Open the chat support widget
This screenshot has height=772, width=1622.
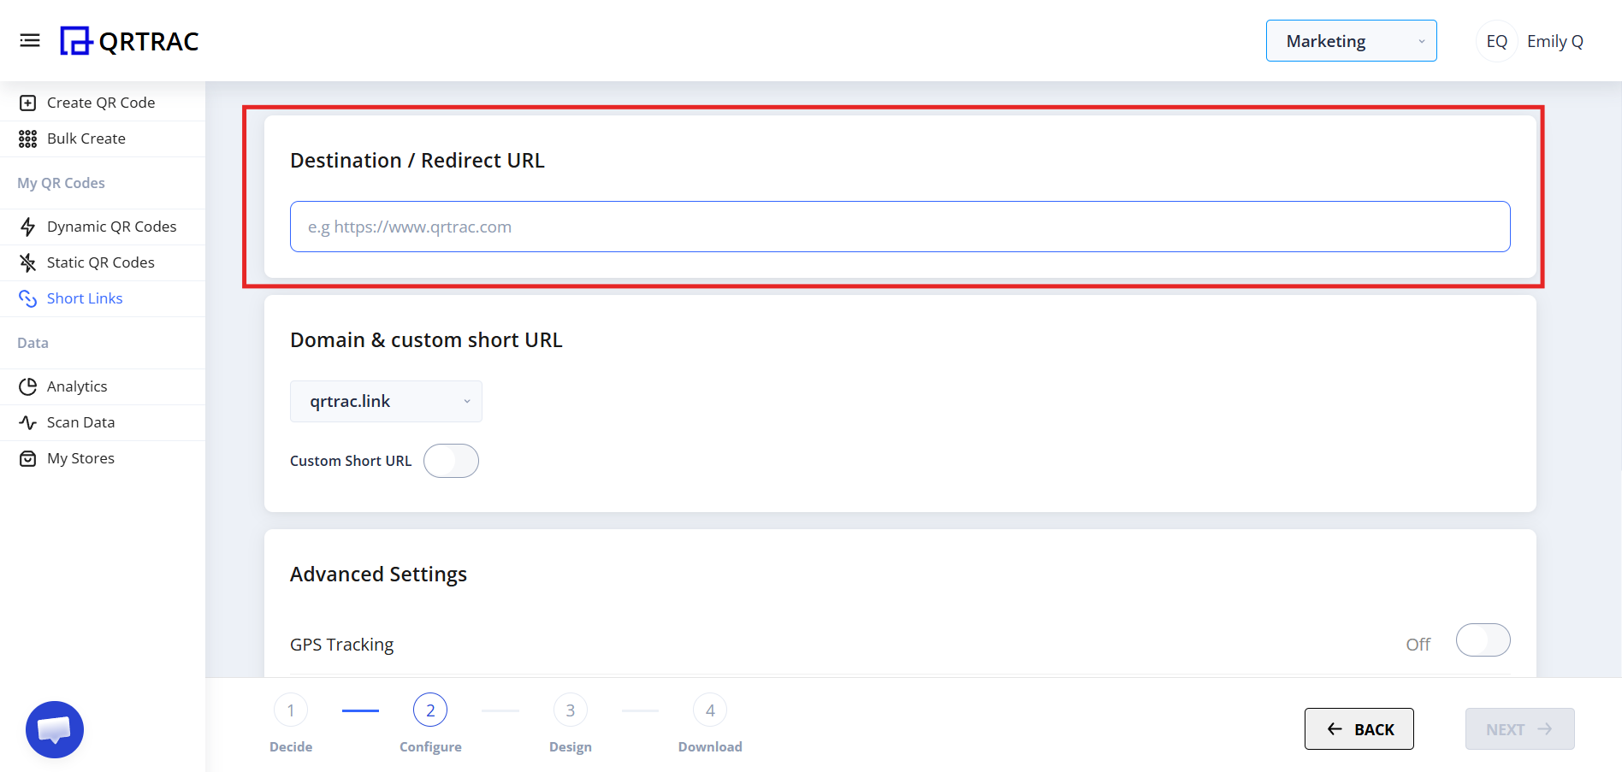pos(54,729)
